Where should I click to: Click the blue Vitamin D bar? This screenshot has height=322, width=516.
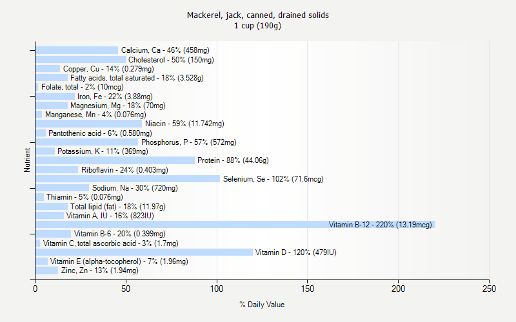(144, 252)
